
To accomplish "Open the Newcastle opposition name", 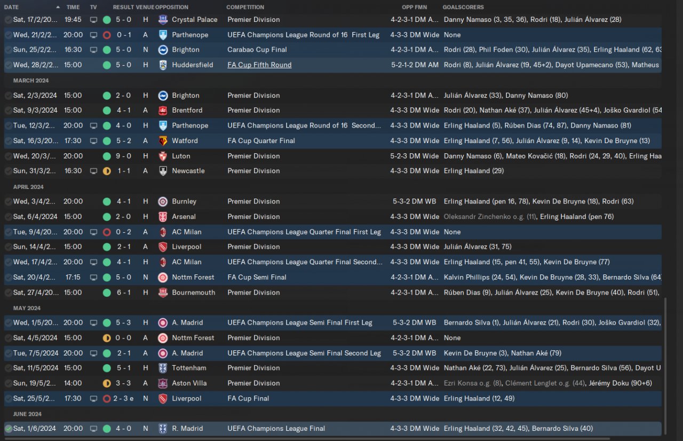I will tap(188, 171).
